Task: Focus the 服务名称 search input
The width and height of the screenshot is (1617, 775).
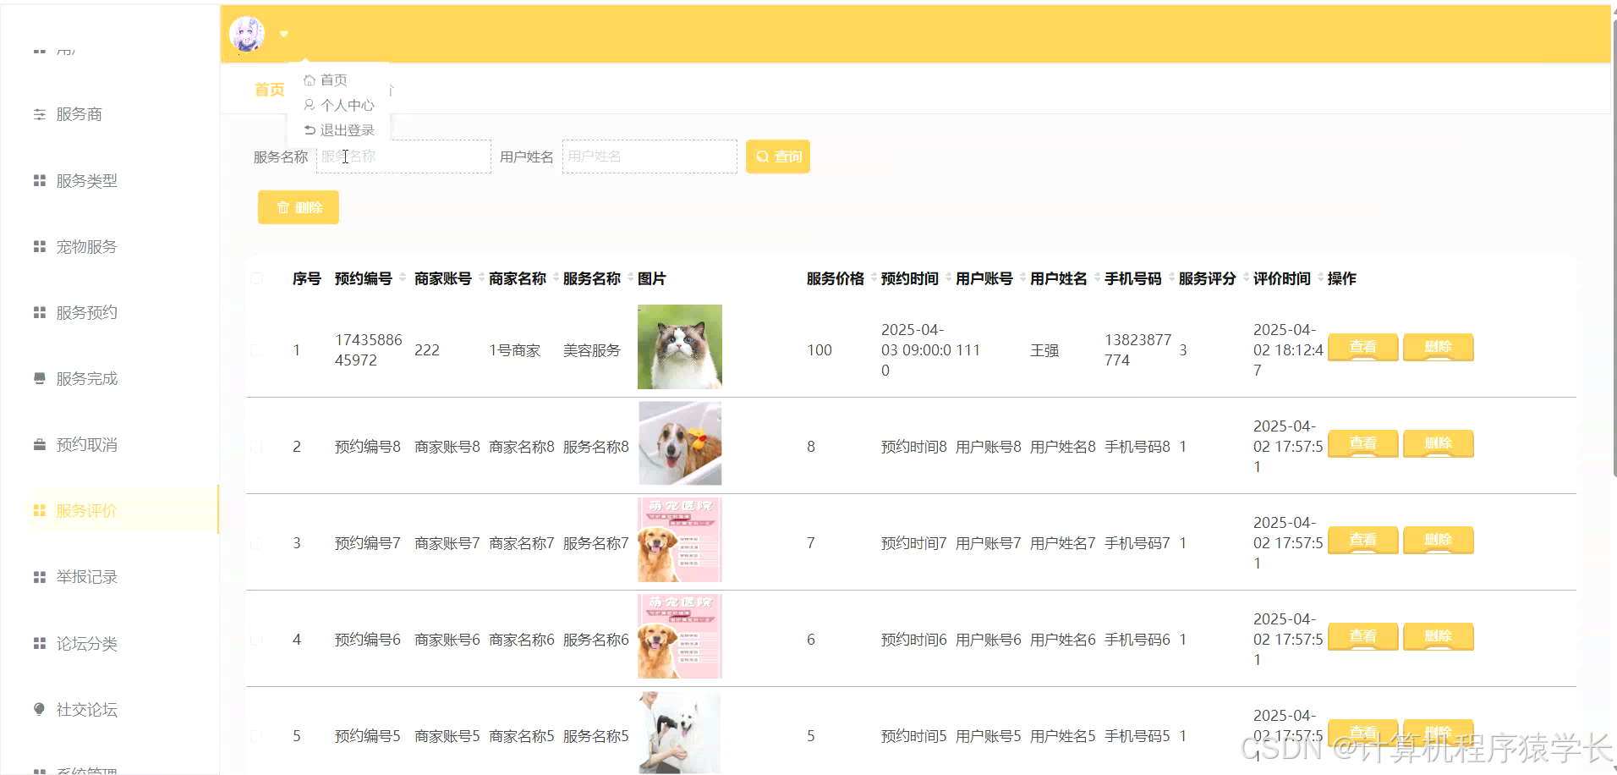Action: (x=403, y=157)
